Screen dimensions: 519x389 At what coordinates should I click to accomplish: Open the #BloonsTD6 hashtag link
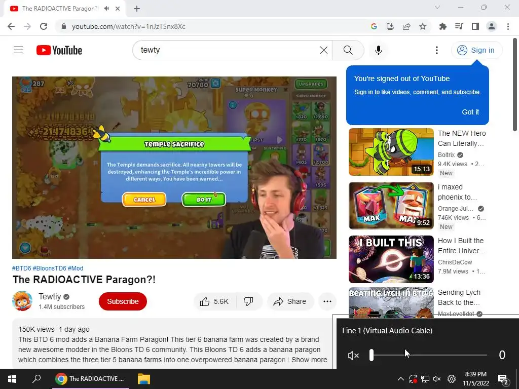[49, 268]
